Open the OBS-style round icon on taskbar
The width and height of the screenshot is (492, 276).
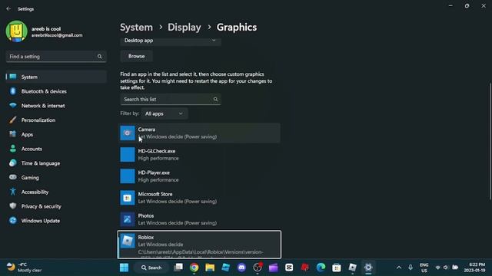pos(258,268)
